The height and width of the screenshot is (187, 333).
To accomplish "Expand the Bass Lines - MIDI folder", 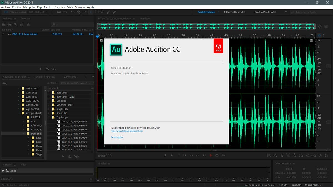I will 49,97.
